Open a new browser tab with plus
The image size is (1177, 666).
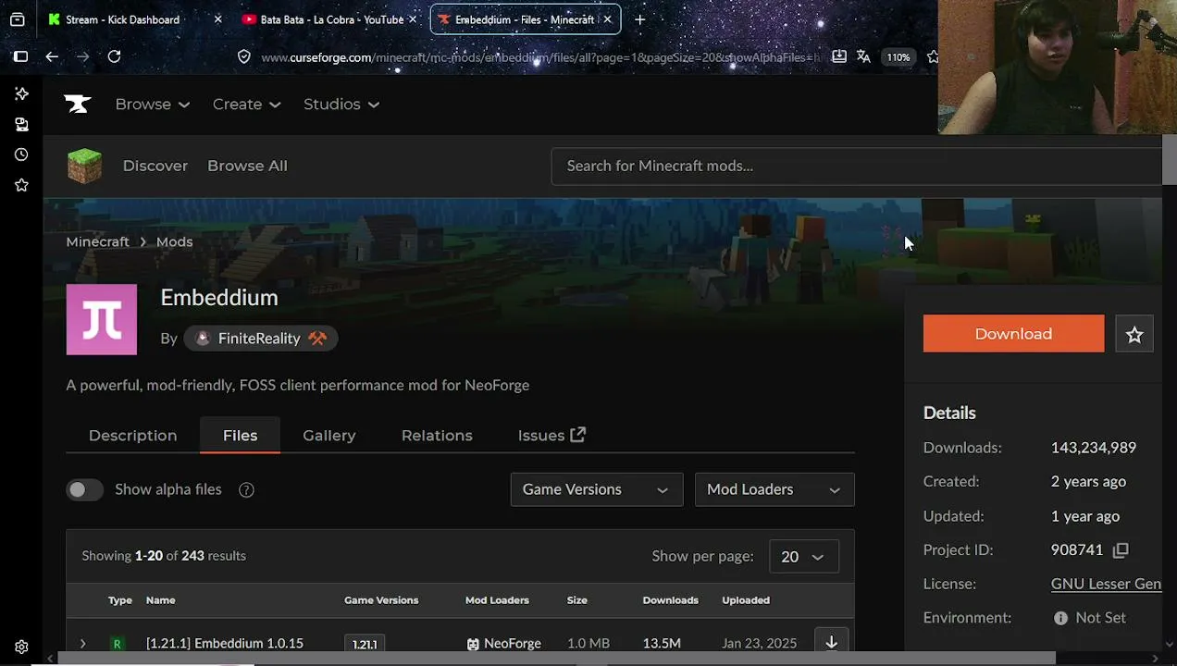tap(639, 19)
